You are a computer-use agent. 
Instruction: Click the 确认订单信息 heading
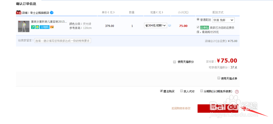[x=26, y=4]
